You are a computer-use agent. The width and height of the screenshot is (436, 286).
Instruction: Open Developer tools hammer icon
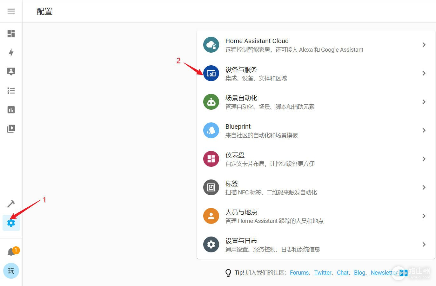pyautogui.click(x=11, y=204)
